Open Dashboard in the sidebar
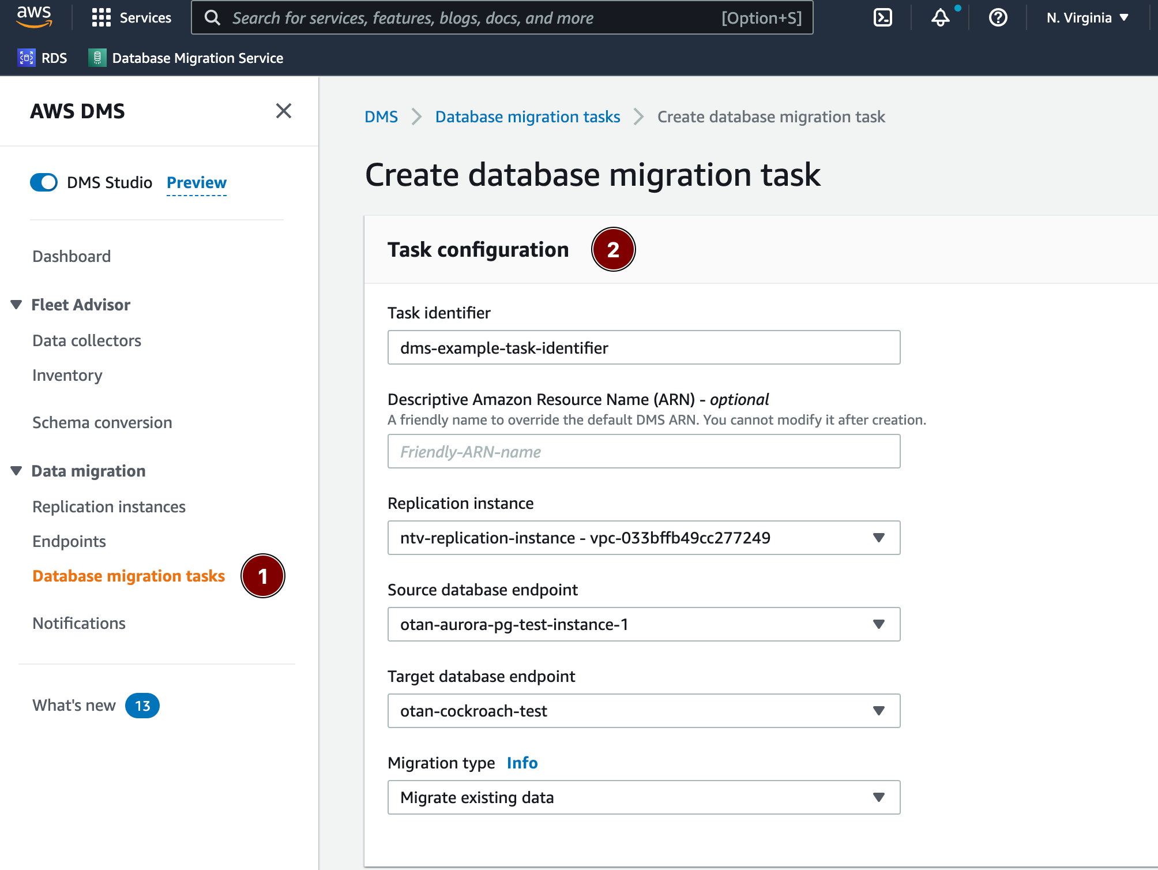Viewport: 1158px width, 870px height. [72, 256]
